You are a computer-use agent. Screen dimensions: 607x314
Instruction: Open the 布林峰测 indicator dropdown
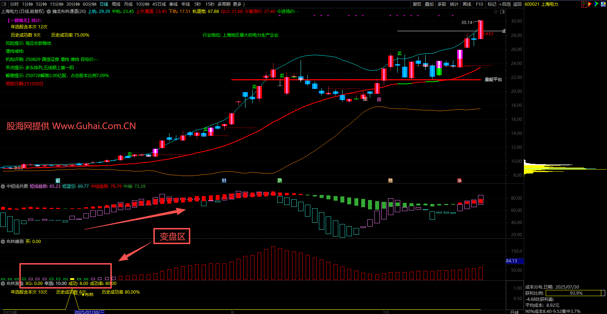tap(3, 242)
